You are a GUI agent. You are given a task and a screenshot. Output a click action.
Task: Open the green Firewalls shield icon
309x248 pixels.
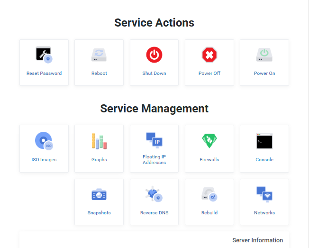(209, 141)
